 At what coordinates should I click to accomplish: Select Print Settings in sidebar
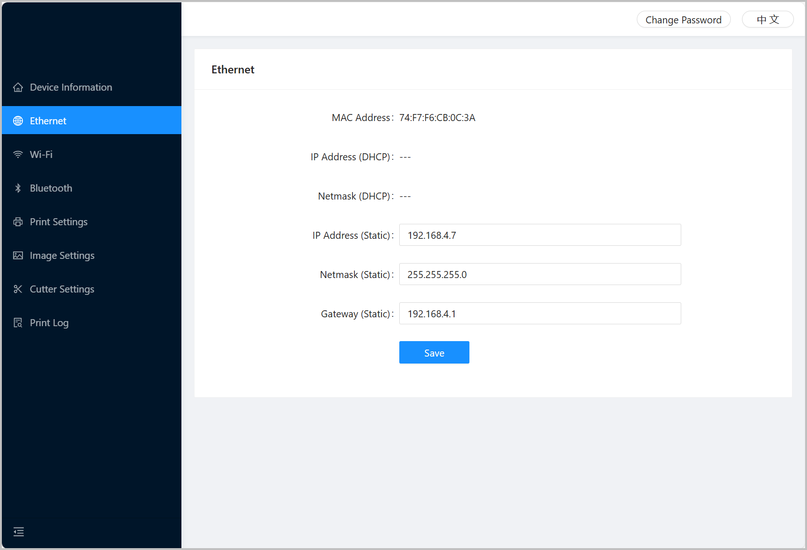point(58,222)
